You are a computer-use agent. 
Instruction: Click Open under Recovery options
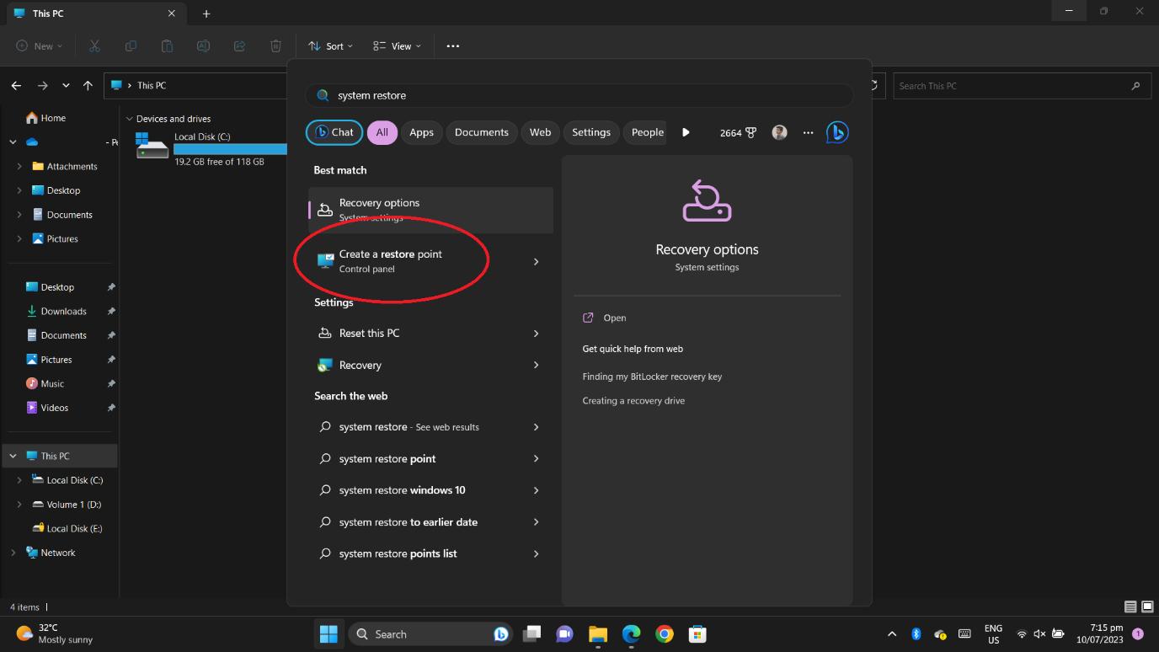[x=614, y=318]
